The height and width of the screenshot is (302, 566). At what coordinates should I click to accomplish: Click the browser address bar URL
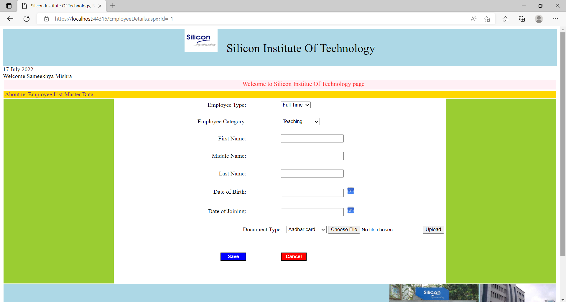coord(114,19)
